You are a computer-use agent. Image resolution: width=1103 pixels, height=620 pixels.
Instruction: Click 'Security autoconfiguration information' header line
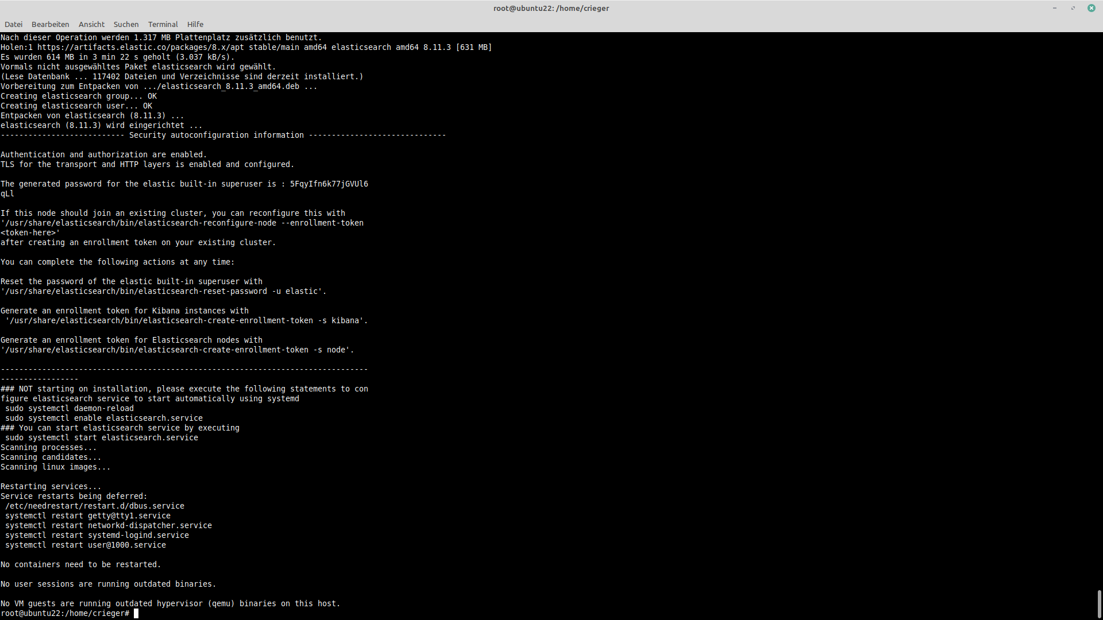click(x=223, y=135)
